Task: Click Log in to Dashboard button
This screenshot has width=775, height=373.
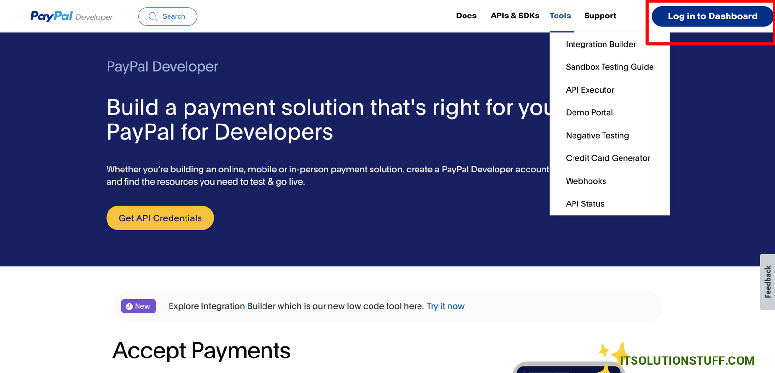Action: point(712,16)
